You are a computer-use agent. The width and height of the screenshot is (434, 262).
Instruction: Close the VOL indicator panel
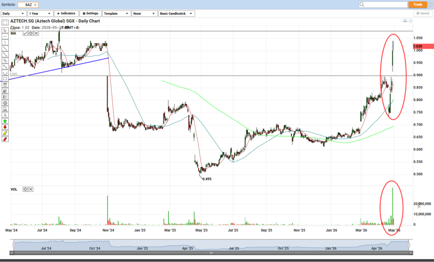(x=31, y=189)
